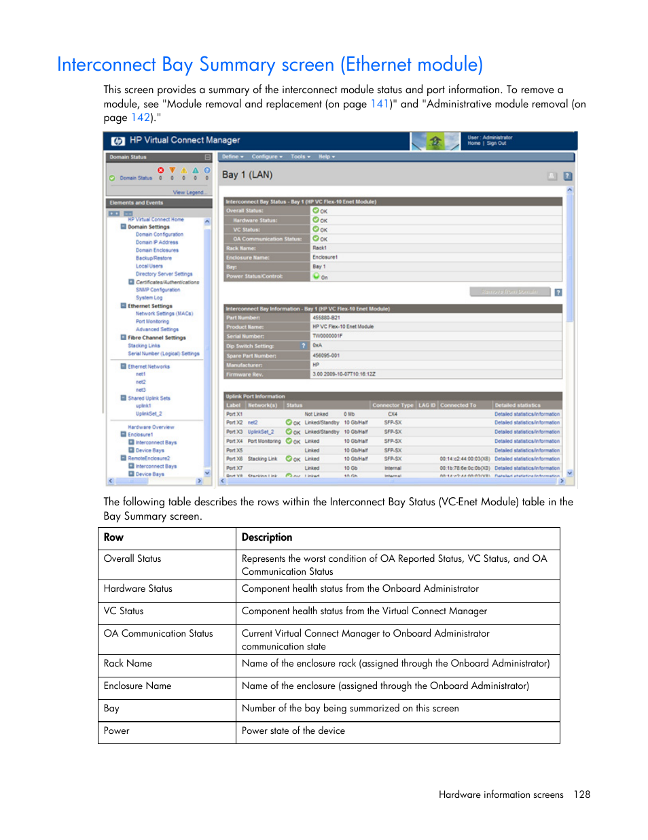Click the green Power Status On icon
Viewport: 648px width, 840px height.
[316, 276]
